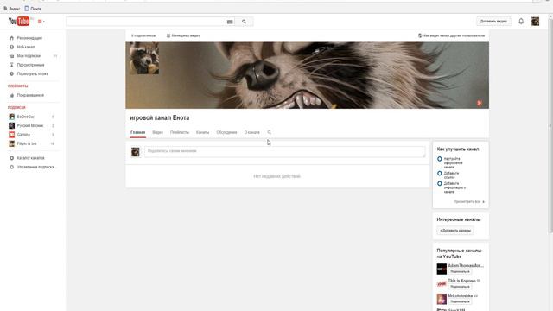Select the Добавьте информацию о канале circle
Screen dimensions: 553x311
click(440, 183)
